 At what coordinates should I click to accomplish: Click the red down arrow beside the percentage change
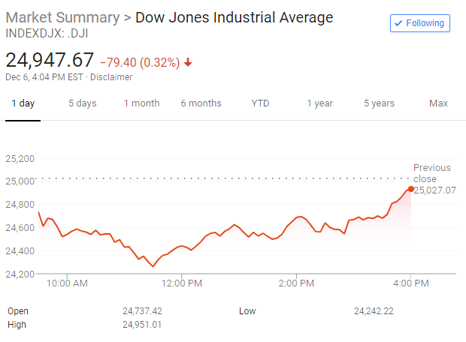pos(188,62)
